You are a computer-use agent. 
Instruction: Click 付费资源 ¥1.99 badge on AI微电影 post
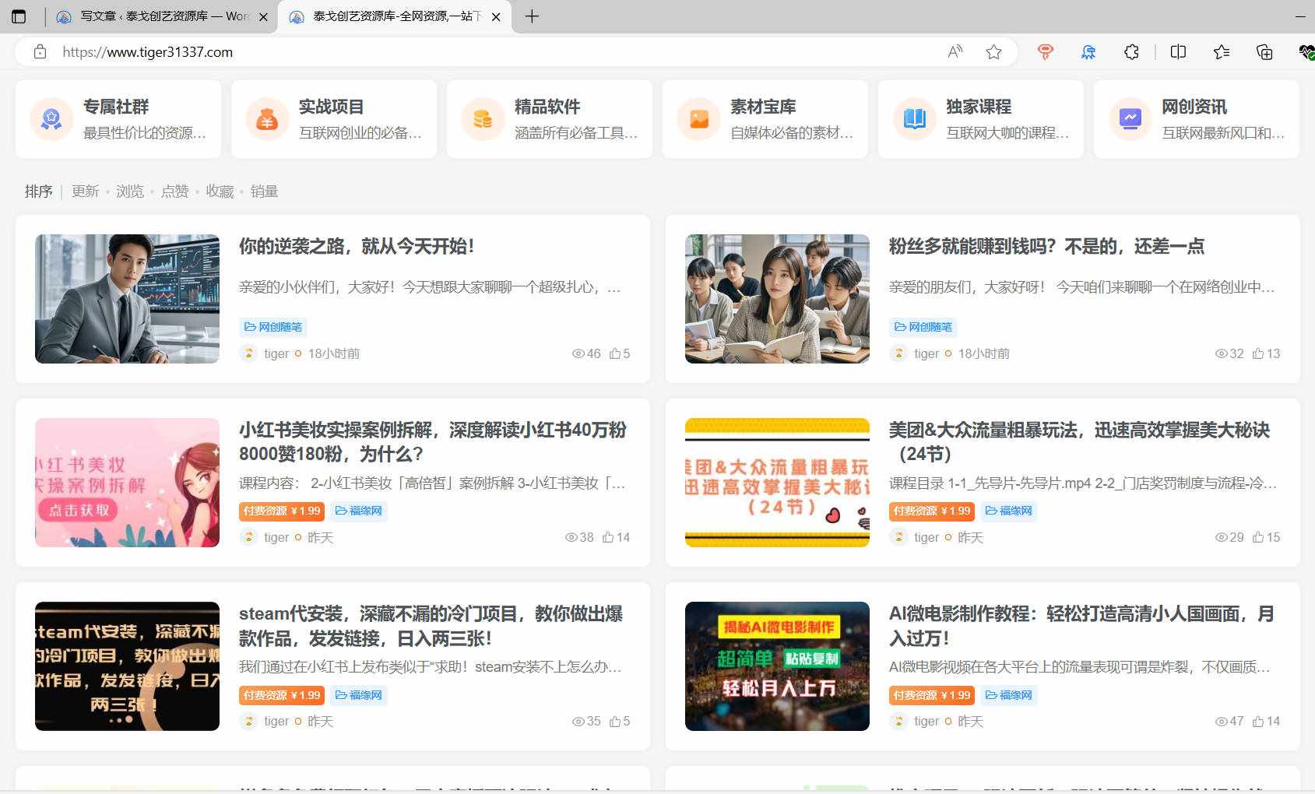click(x=932, y=695)
